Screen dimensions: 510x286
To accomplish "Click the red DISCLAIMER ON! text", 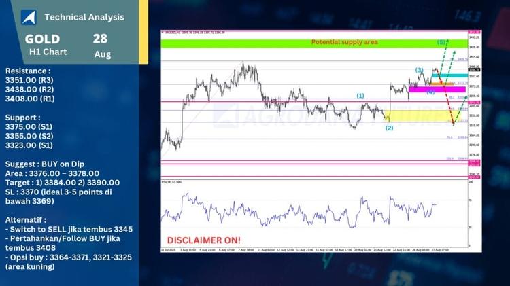I will (203, 240).
